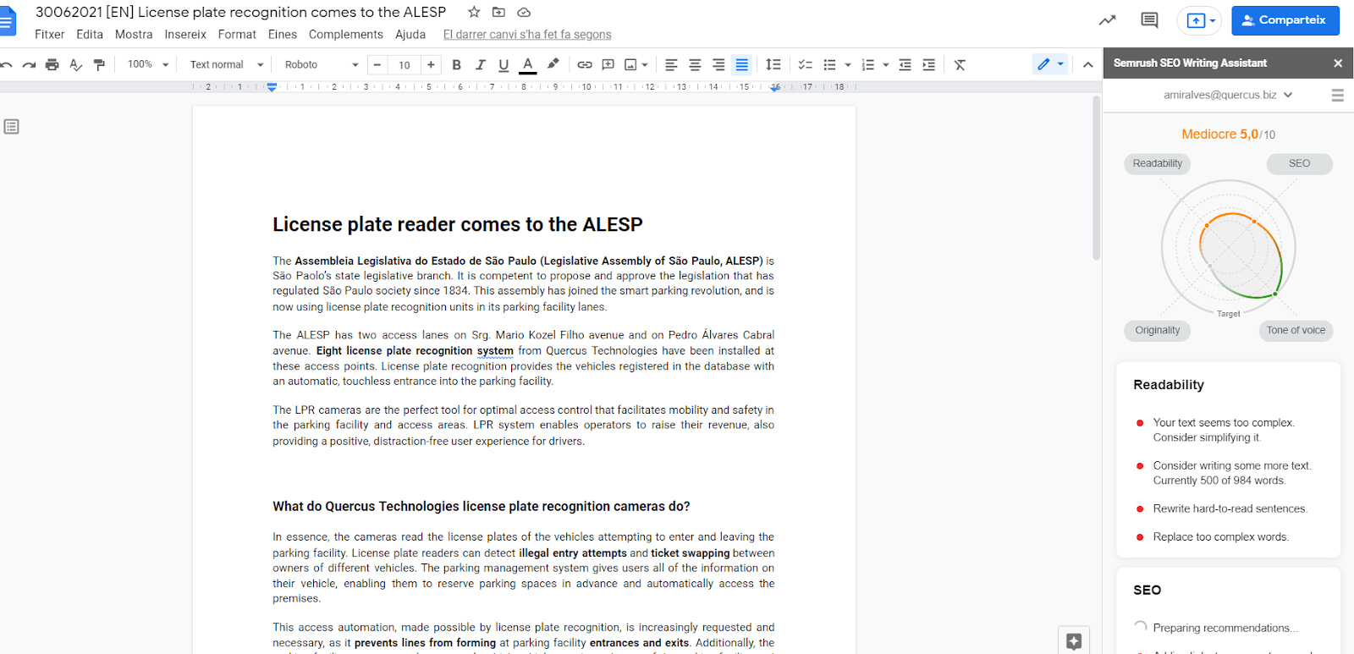The image size is (1354, 654).
Task: Activate the paint format tool
Action: coord(99,64)
